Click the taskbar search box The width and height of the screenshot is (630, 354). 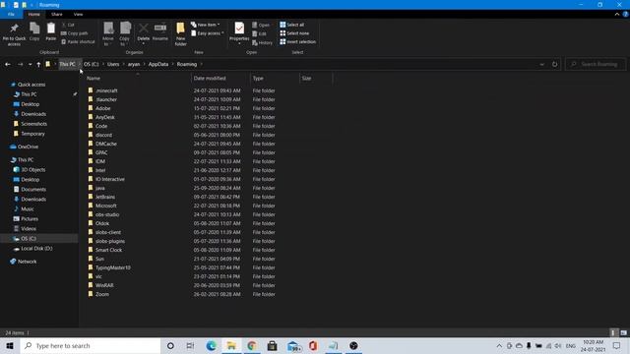[91, 345]
